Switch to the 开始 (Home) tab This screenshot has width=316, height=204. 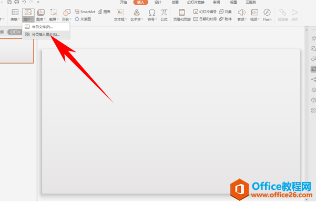pyautogui.click(x=124, y=2)
